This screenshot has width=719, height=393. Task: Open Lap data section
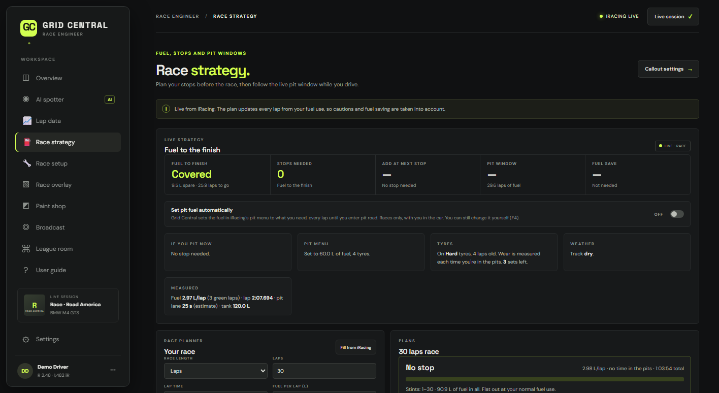coord(68,121)
